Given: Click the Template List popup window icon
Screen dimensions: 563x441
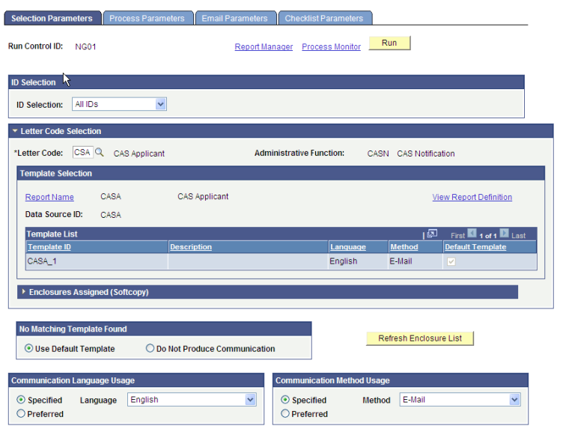Looking at the screenshot, I should 432,234.
